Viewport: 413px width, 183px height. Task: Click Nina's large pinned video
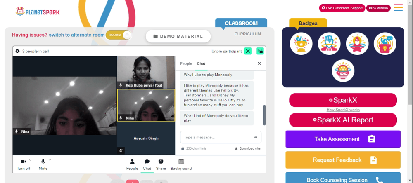[64, 106]
